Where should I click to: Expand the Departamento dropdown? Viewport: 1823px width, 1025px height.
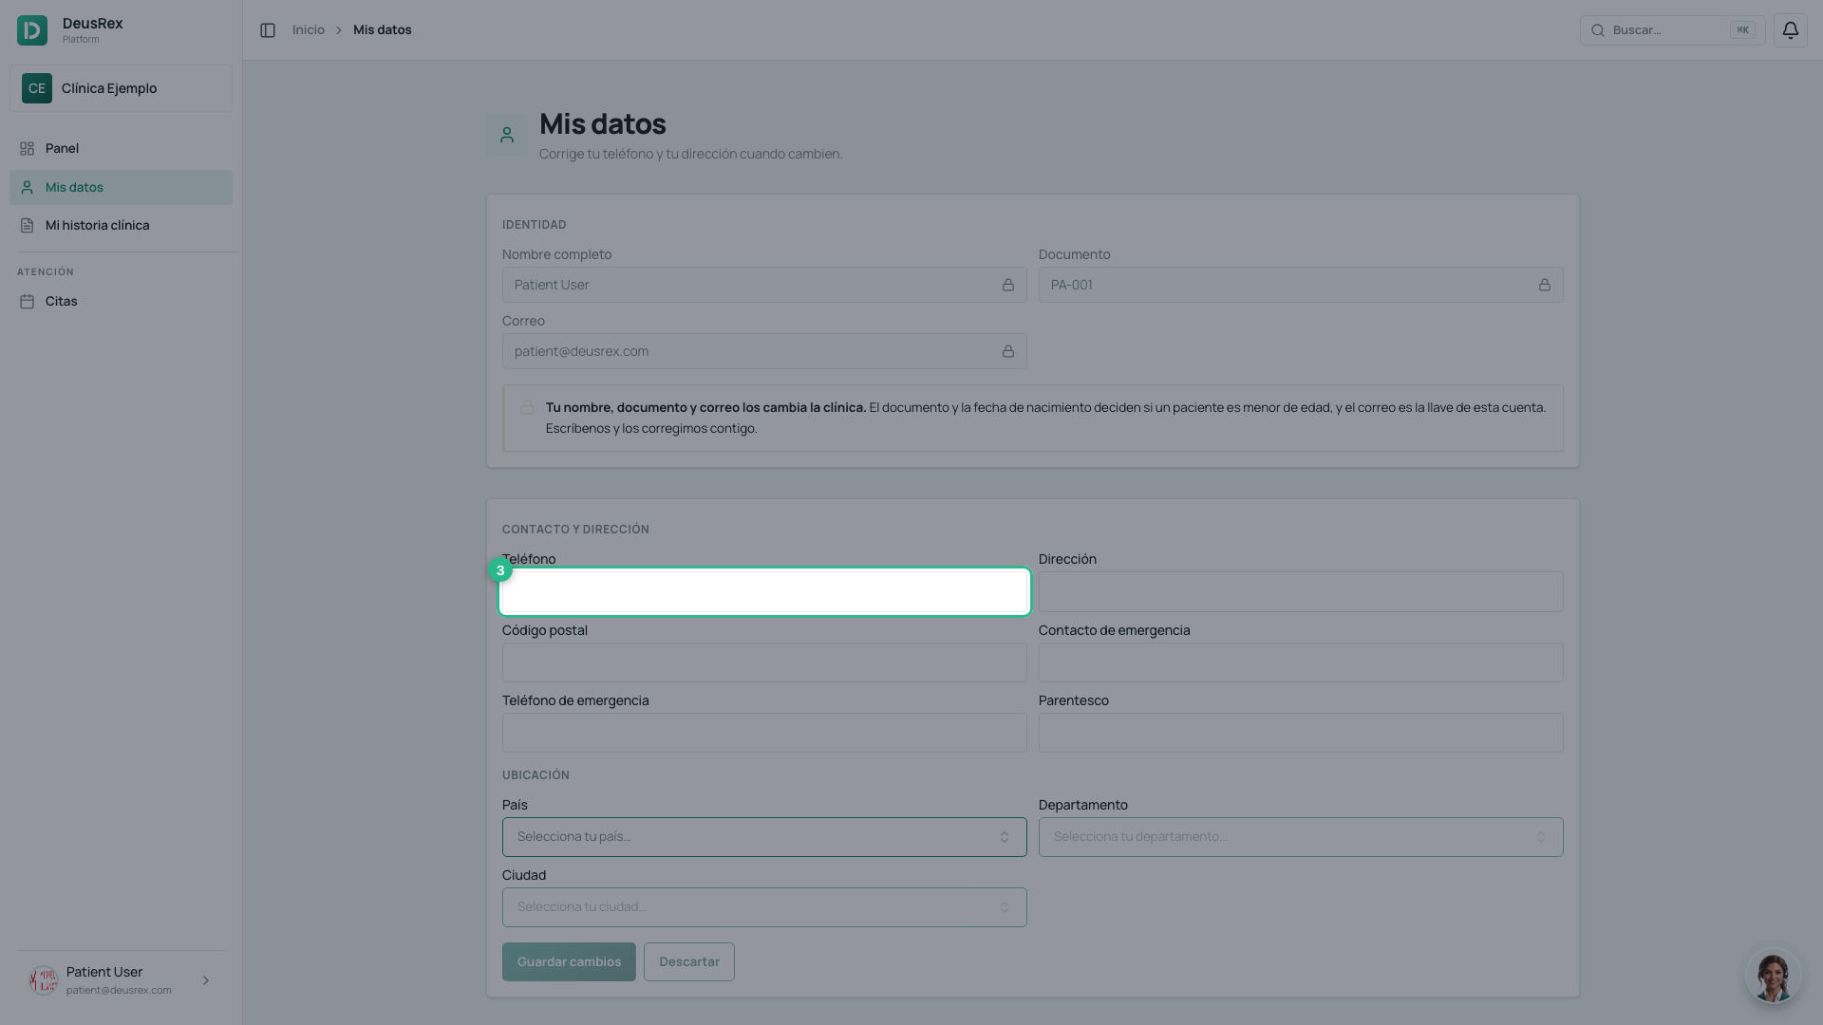(x=1301, y=837)
